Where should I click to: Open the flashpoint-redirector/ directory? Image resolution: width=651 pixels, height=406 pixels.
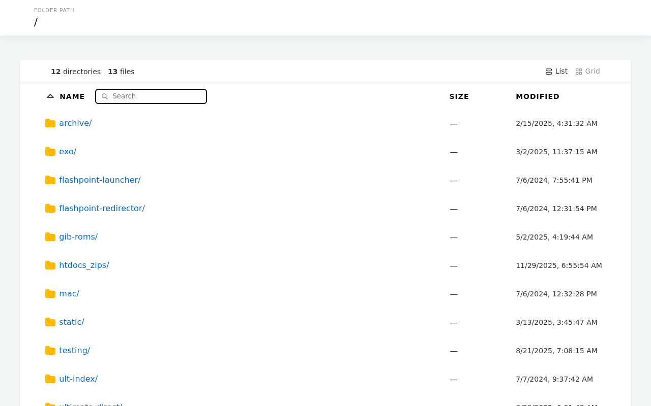pos(102,208)
